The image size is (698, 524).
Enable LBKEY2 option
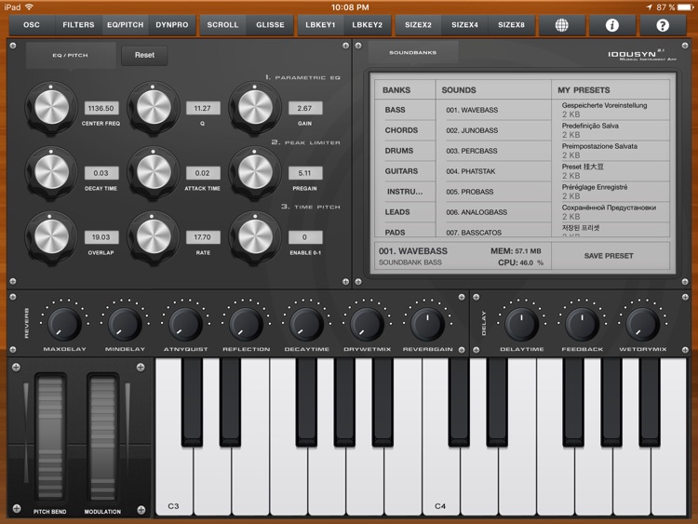click(368, 25)
